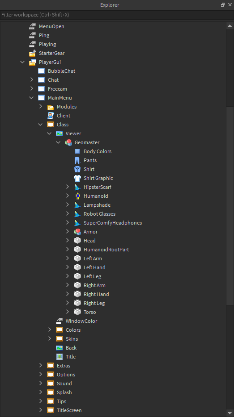This screenshot has height=417, width=234.
Task: Expand the Freecam node
Action: click(x=31, y=89)
